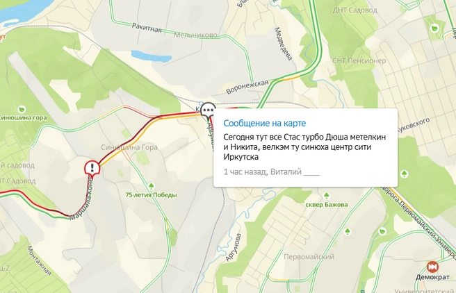The width and height of the screenshot is (456, 293).
Task: Click the Монтажная street label
Action: pyautogui.click(x=39, y=260)
